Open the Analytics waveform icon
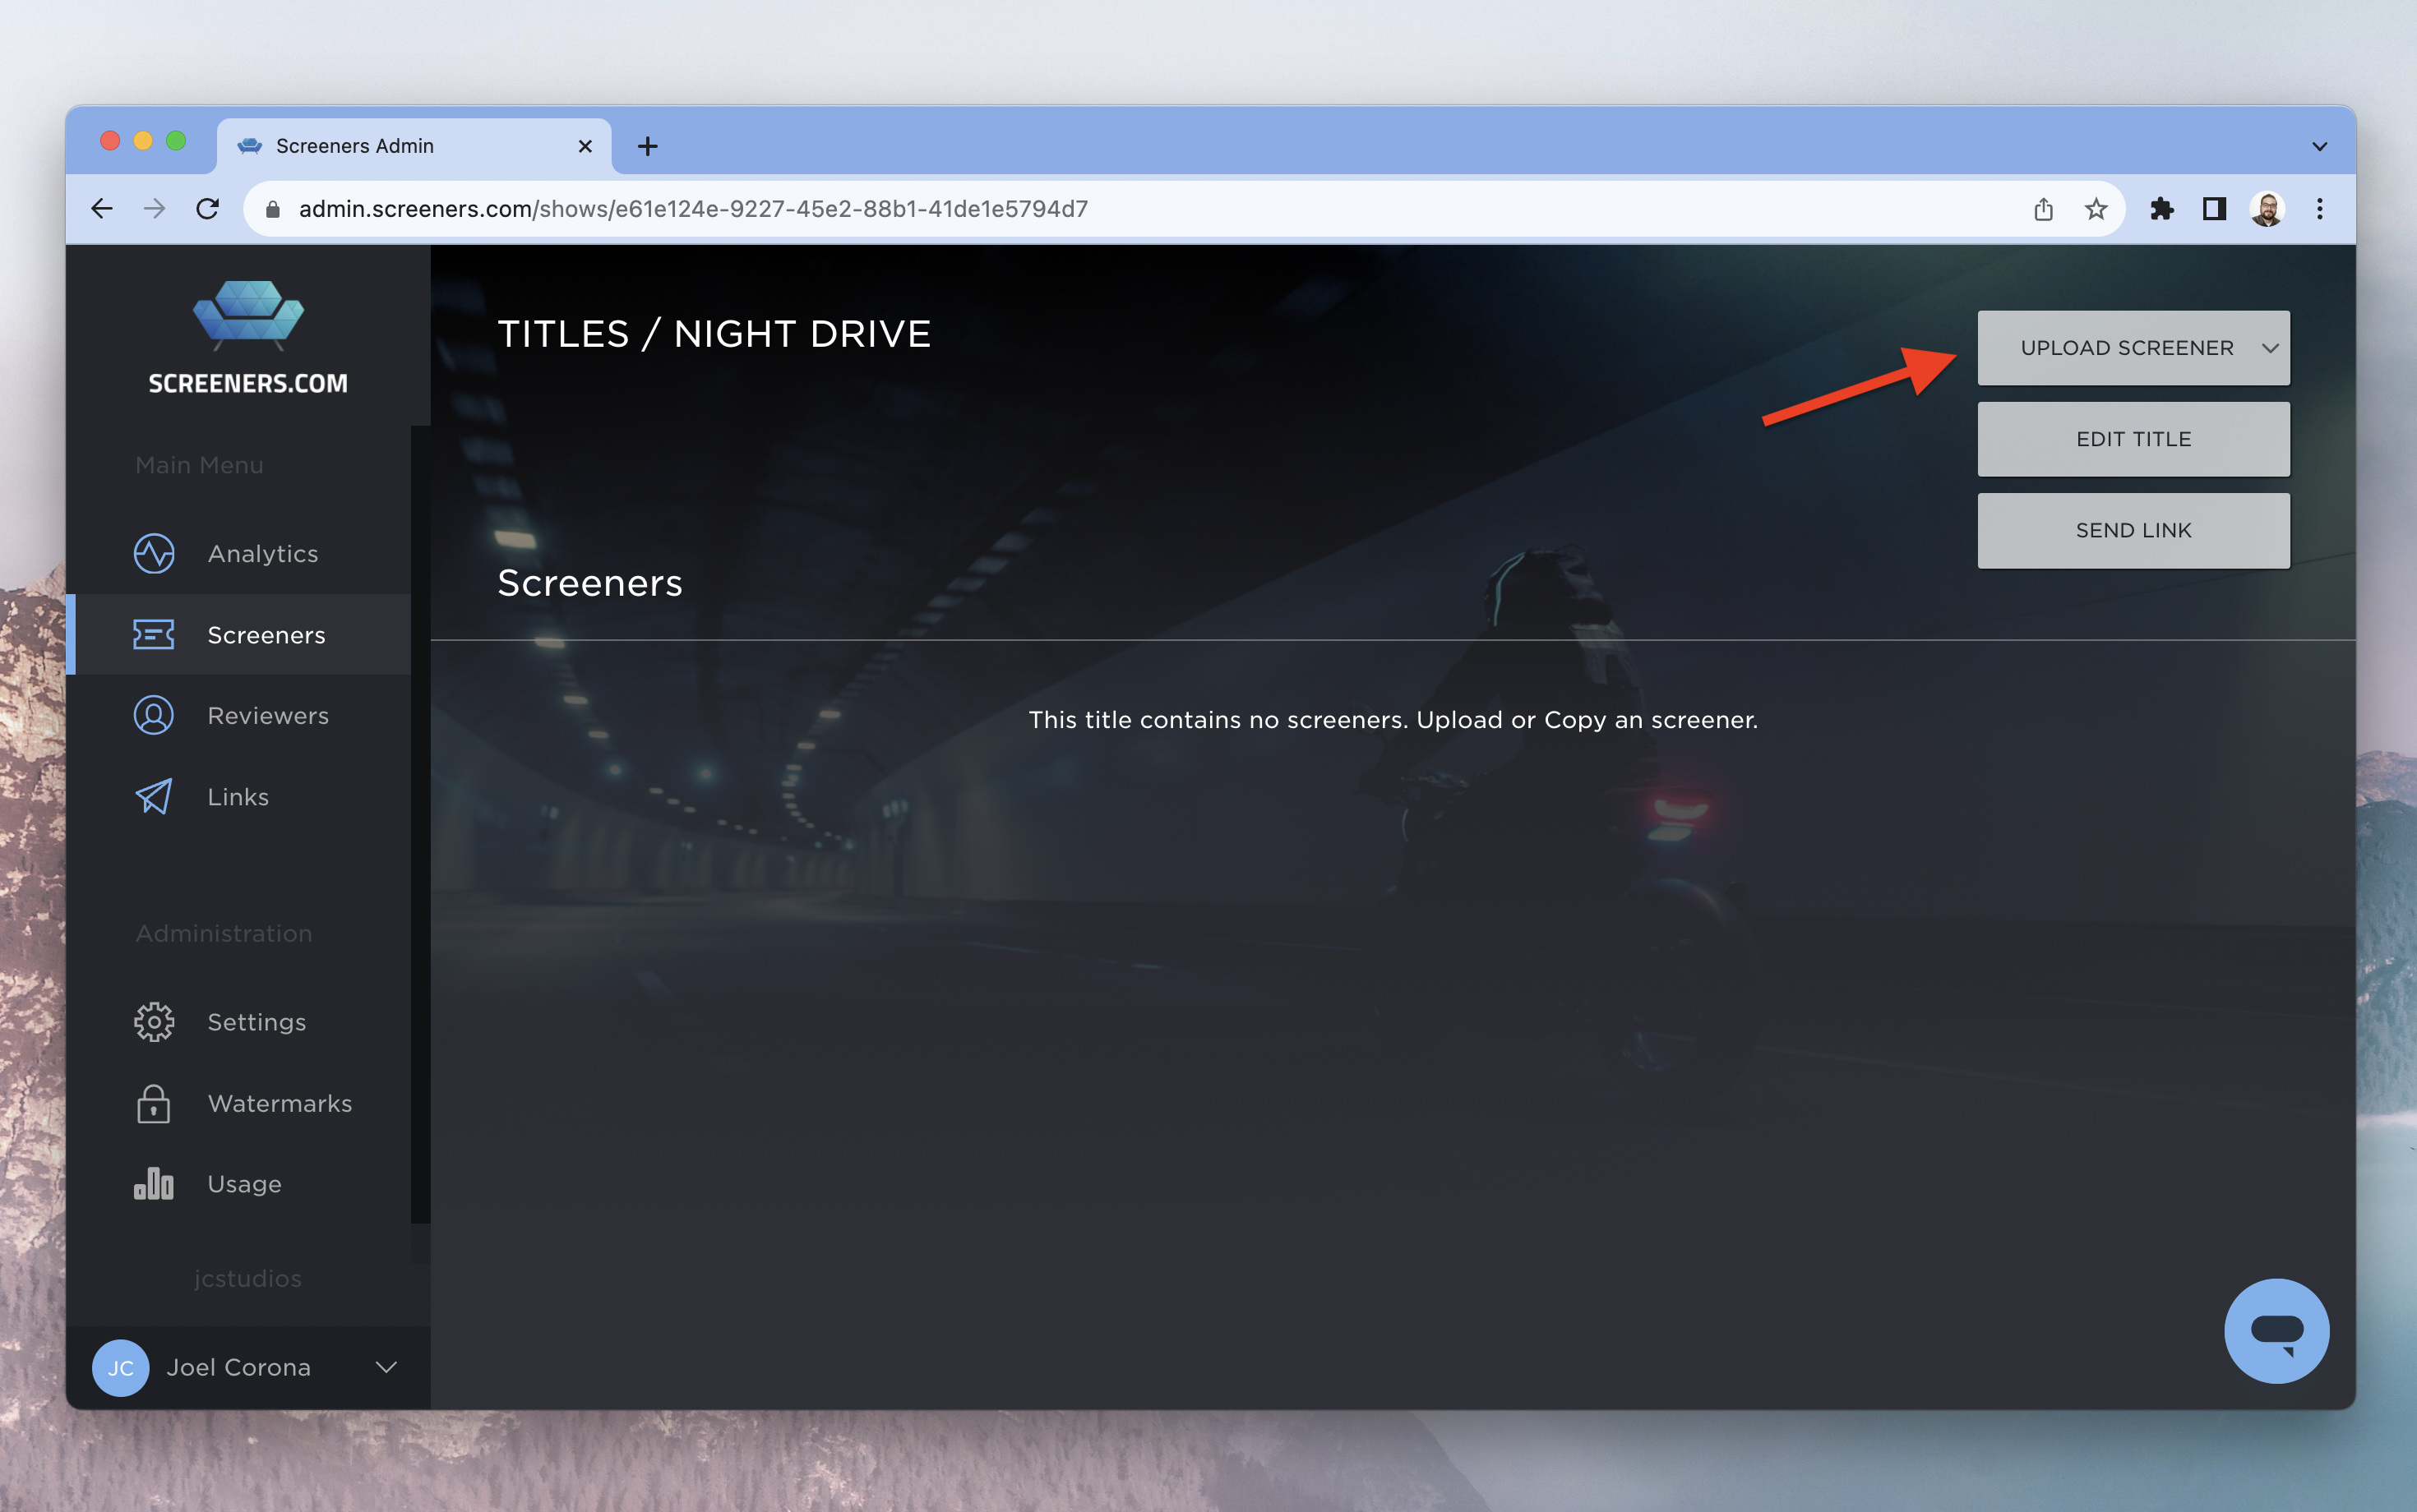The width and height of the screenshot is (2417, 1512). (153, 553)
